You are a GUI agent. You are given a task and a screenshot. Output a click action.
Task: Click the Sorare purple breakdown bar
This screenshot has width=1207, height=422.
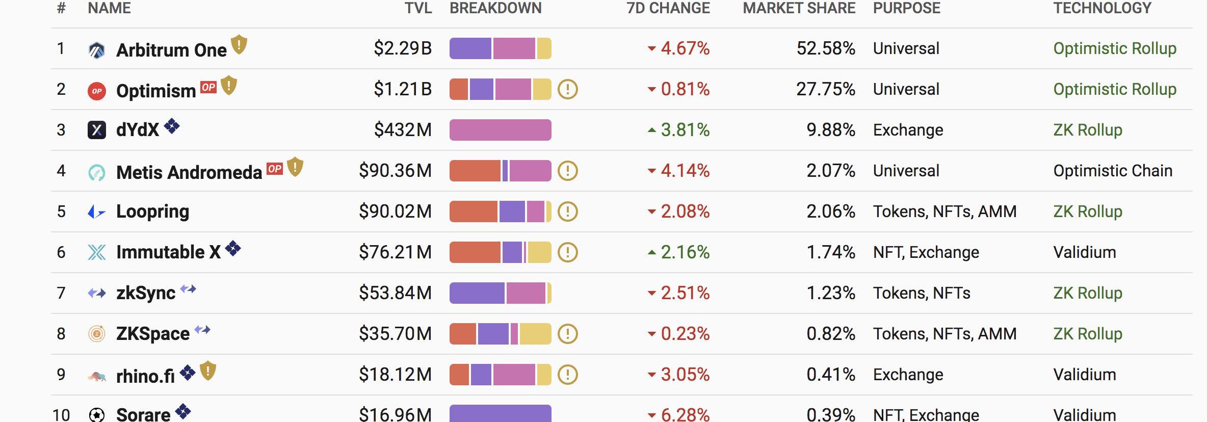[500, 413]
